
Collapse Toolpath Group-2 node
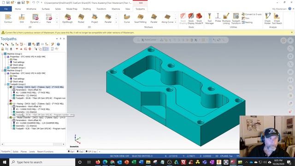pyautogui.click(x=5, y=84)
